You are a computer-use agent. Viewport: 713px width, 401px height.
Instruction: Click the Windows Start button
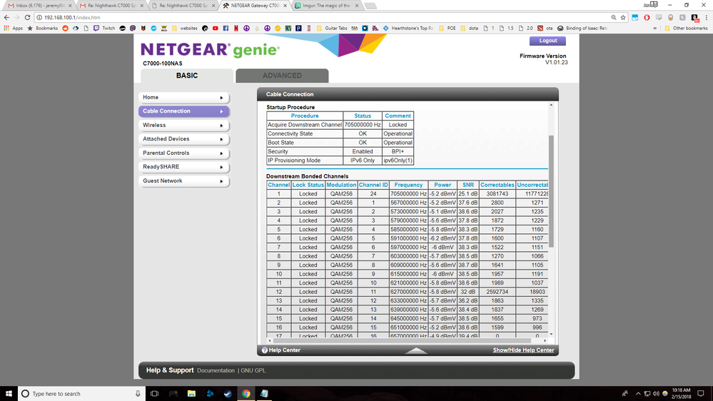(9, 393)
